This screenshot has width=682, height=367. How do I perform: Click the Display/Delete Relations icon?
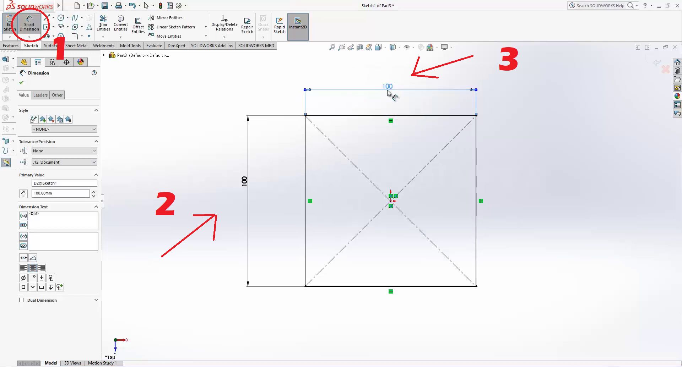click(x=224, y=23)
